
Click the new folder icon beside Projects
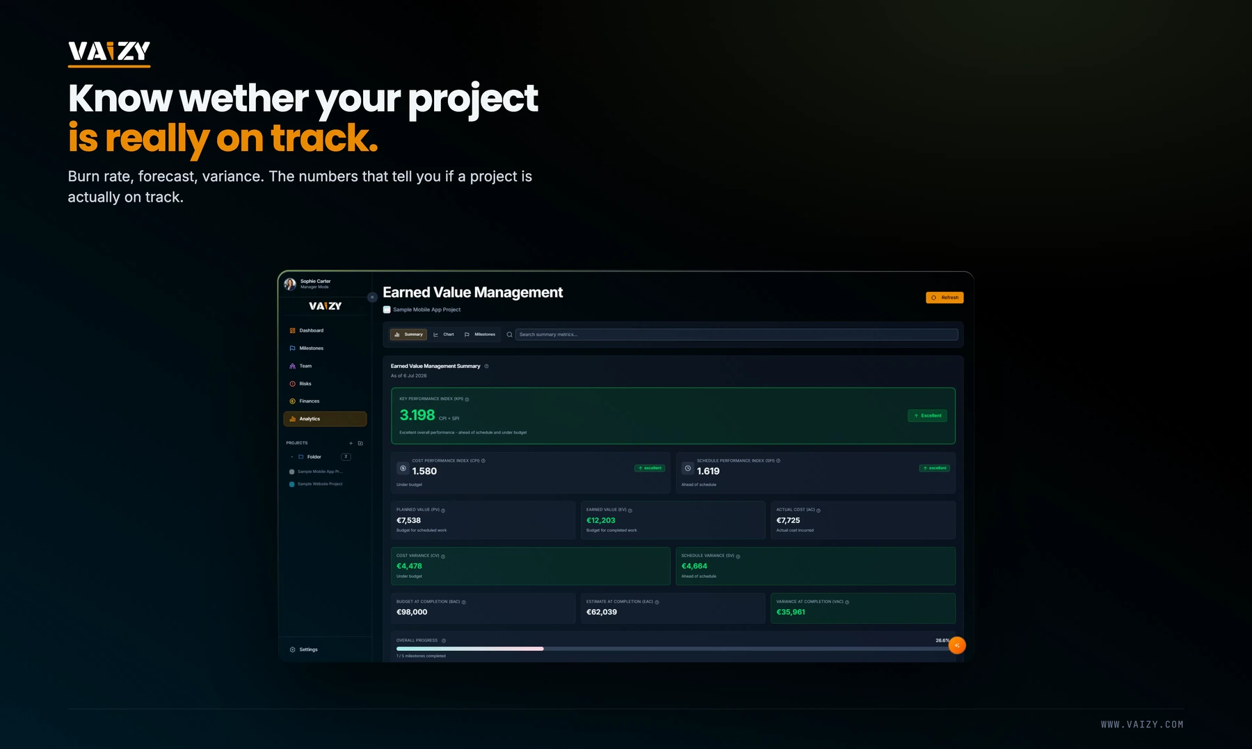[x=360, y=443]
